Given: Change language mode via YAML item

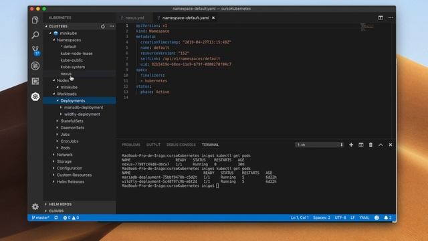Looking at the screenshot, I should click(364, 218).
